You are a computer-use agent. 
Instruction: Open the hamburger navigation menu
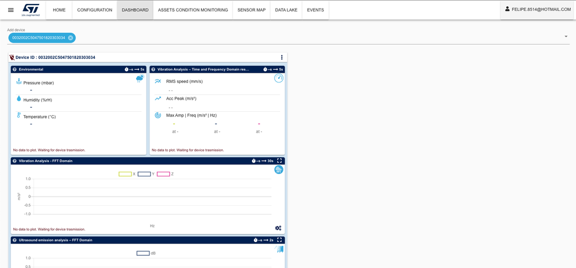(x=10, y=10)
